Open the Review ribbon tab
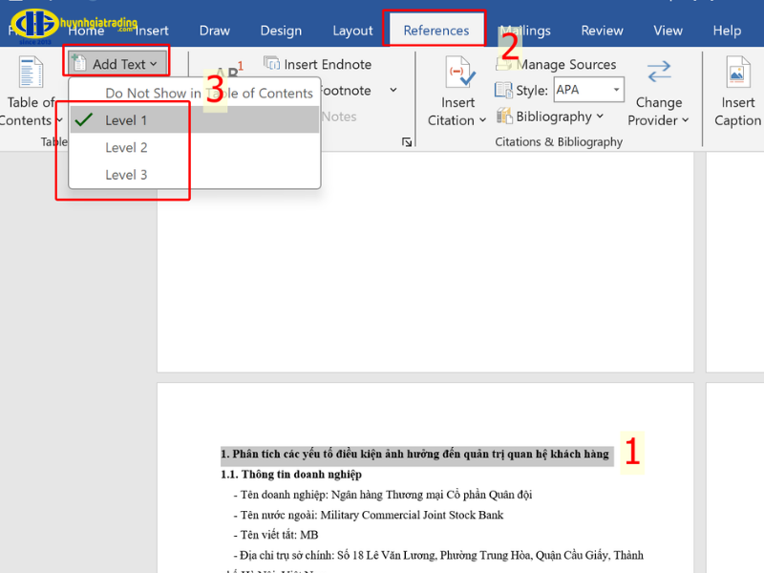 (602, 31)
